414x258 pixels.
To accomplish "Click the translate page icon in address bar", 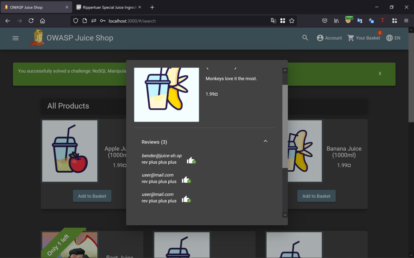I will coord(274,21).
